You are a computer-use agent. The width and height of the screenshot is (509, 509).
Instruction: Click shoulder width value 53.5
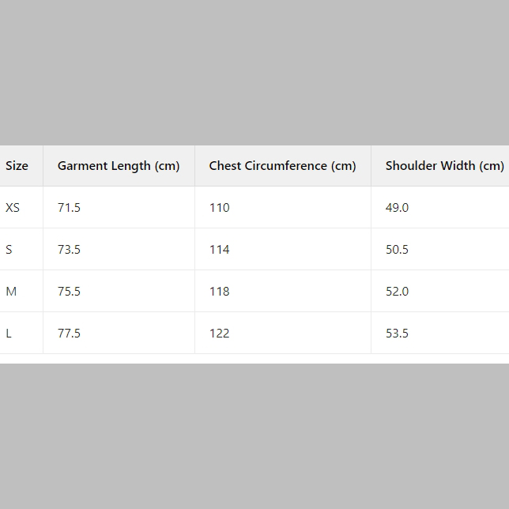(397, 334)
